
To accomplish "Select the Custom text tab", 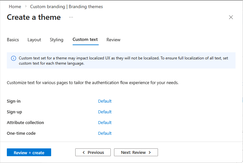I will coord(85,40).
